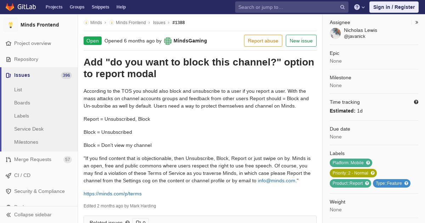Click the Open status badge

click(x=92, y=41)
